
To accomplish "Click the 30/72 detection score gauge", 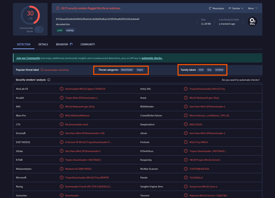I will point(30,15).
